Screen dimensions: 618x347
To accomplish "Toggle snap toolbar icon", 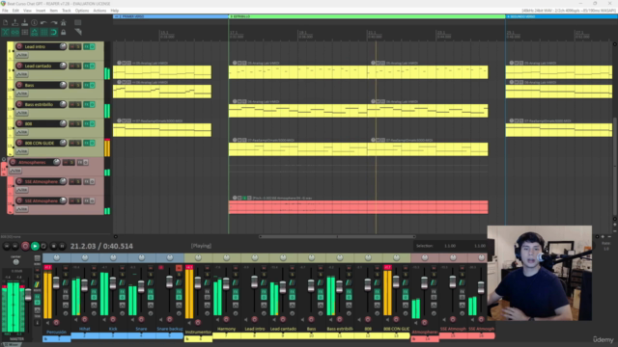I will (54, 32).
